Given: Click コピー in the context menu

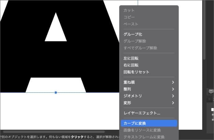Looking at the screenshot, I should [x=129, y=17].
